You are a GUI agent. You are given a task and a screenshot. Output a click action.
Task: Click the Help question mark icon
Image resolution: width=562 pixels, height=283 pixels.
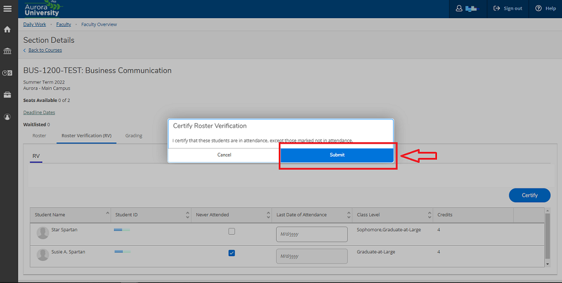point(538,8)
